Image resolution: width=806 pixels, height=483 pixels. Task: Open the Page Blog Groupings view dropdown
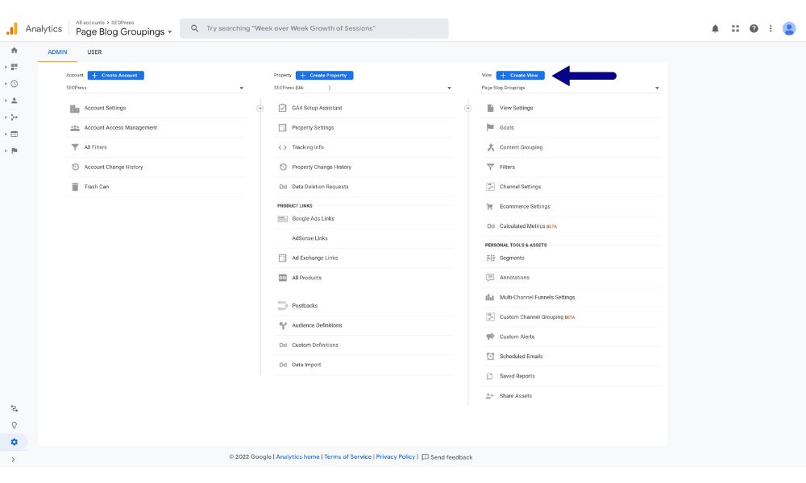click(571, 88)
